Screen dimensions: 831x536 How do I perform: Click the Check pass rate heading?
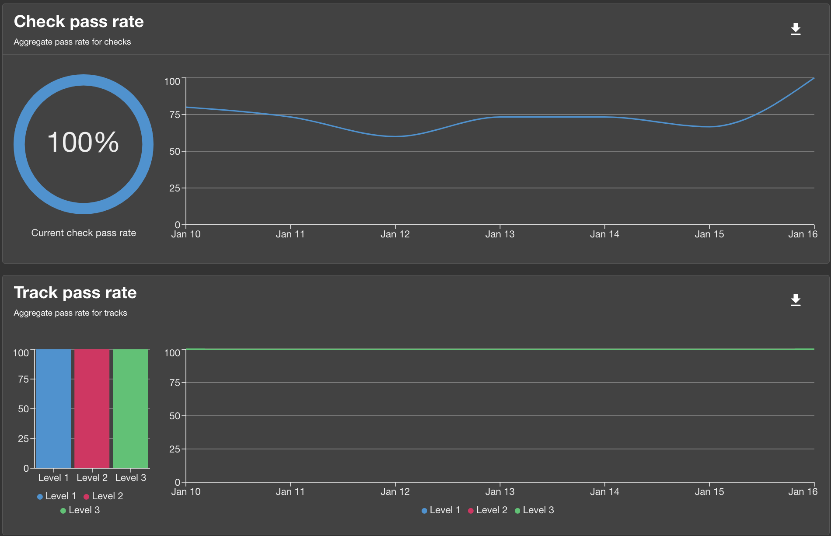click(79, 21)
